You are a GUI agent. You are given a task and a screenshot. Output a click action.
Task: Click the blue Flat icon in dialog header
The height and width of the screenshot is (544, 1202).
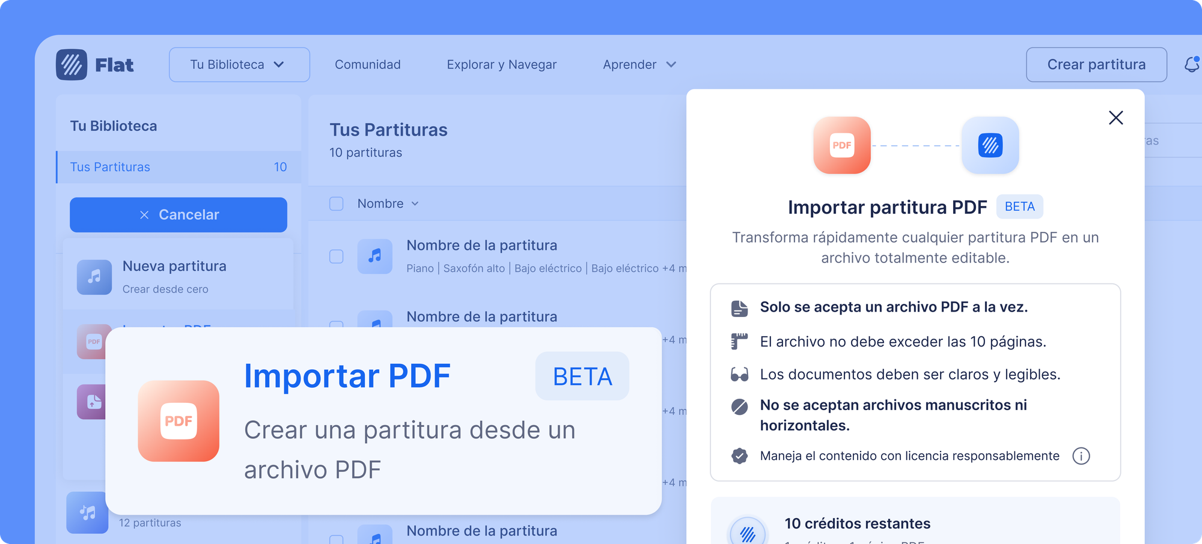pos(990,145)
